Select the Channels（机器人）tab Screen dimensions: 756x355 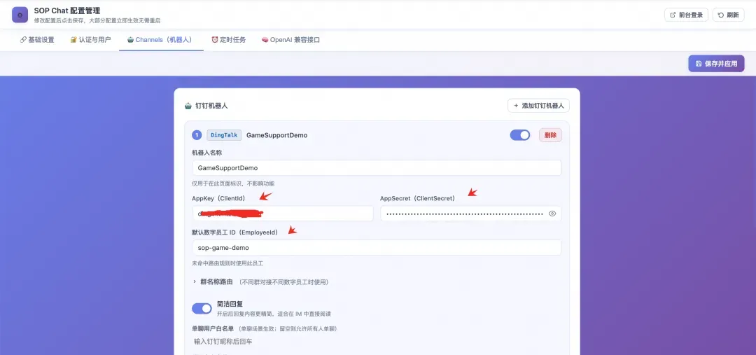pos(161,40)
